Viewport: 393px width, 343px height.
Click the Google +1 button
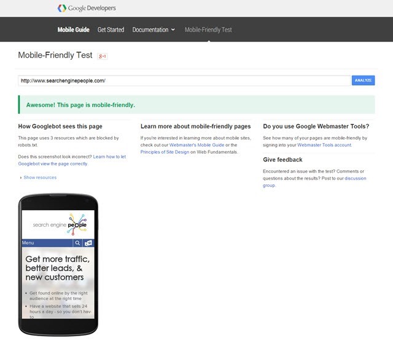[103, 56]
